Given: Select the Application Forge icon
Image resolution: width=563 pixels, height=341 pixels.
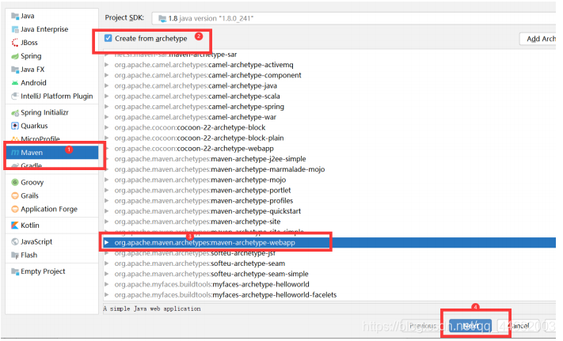Looking at the screenshot, I should pyautogui.click(x=15, y=209).
